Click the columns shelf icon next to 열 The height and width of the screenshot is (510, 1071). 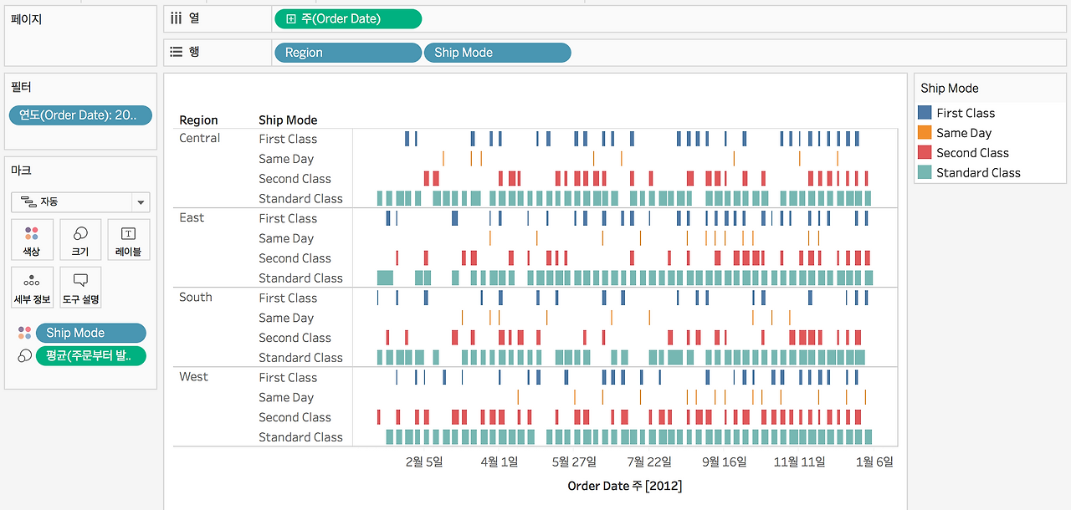(x=176, y=18)
